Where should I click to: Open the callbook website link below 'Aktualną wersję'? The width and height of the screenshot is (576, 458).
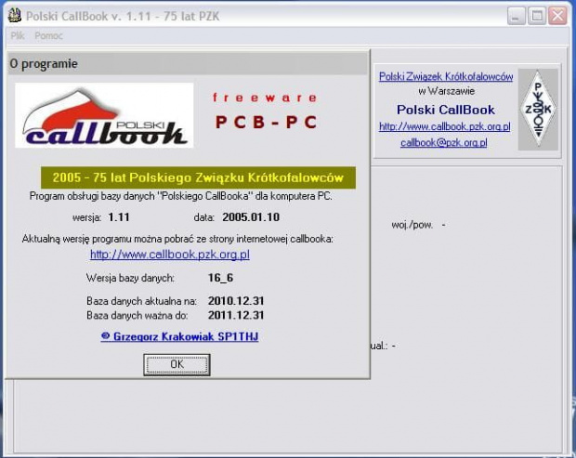(x=169, y=255)
